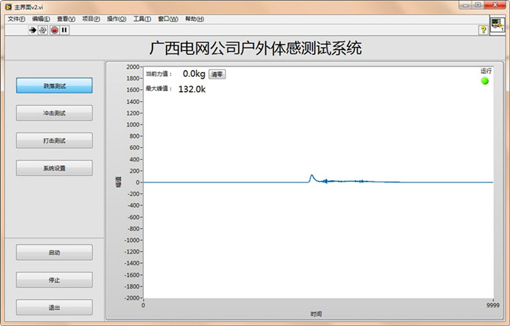The height and width of the screenshot is (326, 510).
Task: Select the 跌落测试 button
Action: [54, 86]
